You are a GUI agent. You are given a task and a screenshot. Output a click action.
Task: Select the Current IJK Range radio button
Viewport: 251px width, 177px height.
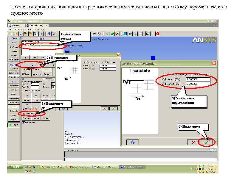84,62
